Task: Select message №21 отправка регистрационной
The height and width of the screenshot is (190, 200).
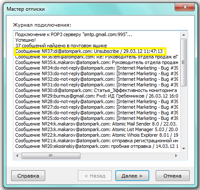Action: coord(97,141)
